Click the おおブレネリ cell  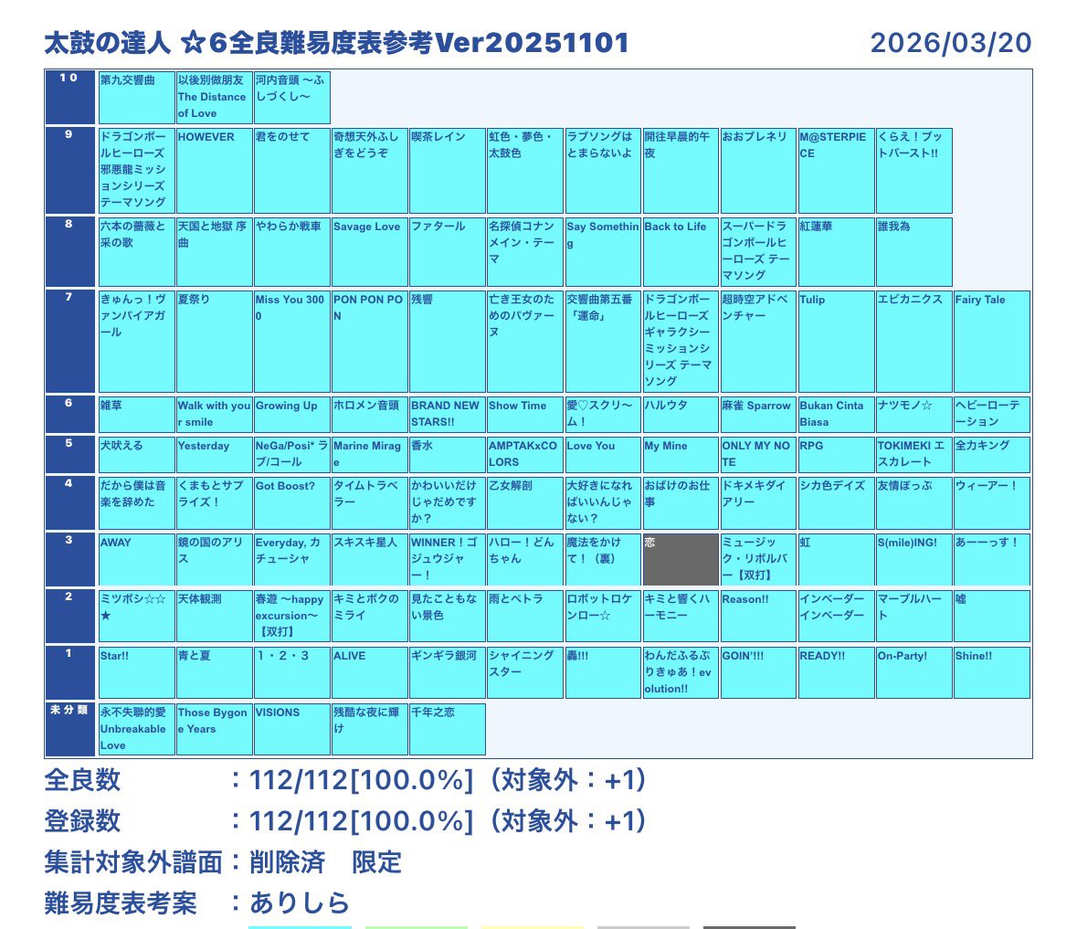[x=758, y=170]
